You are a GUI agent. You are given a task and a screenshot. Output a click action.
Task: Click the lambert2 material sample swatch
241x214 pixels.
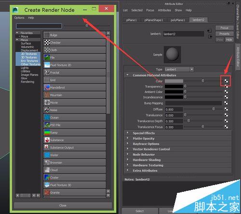(172, 54)
